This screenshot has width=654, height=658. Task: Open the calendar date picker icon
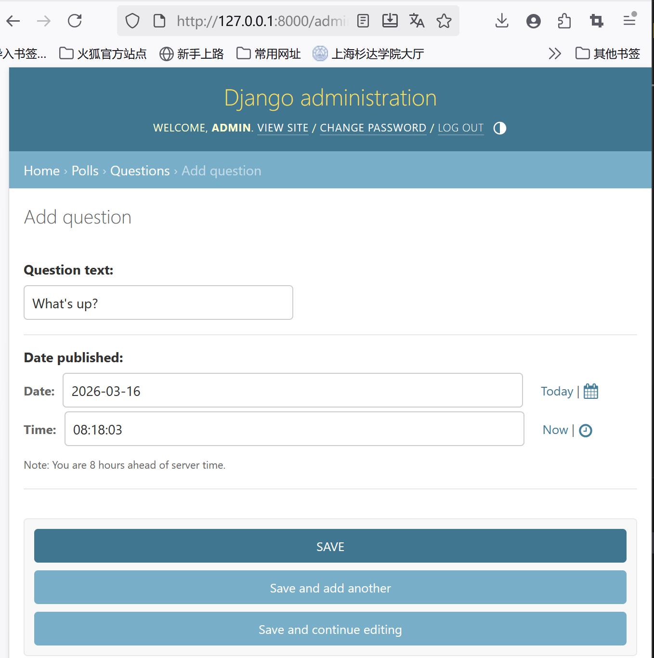[591, 391]
